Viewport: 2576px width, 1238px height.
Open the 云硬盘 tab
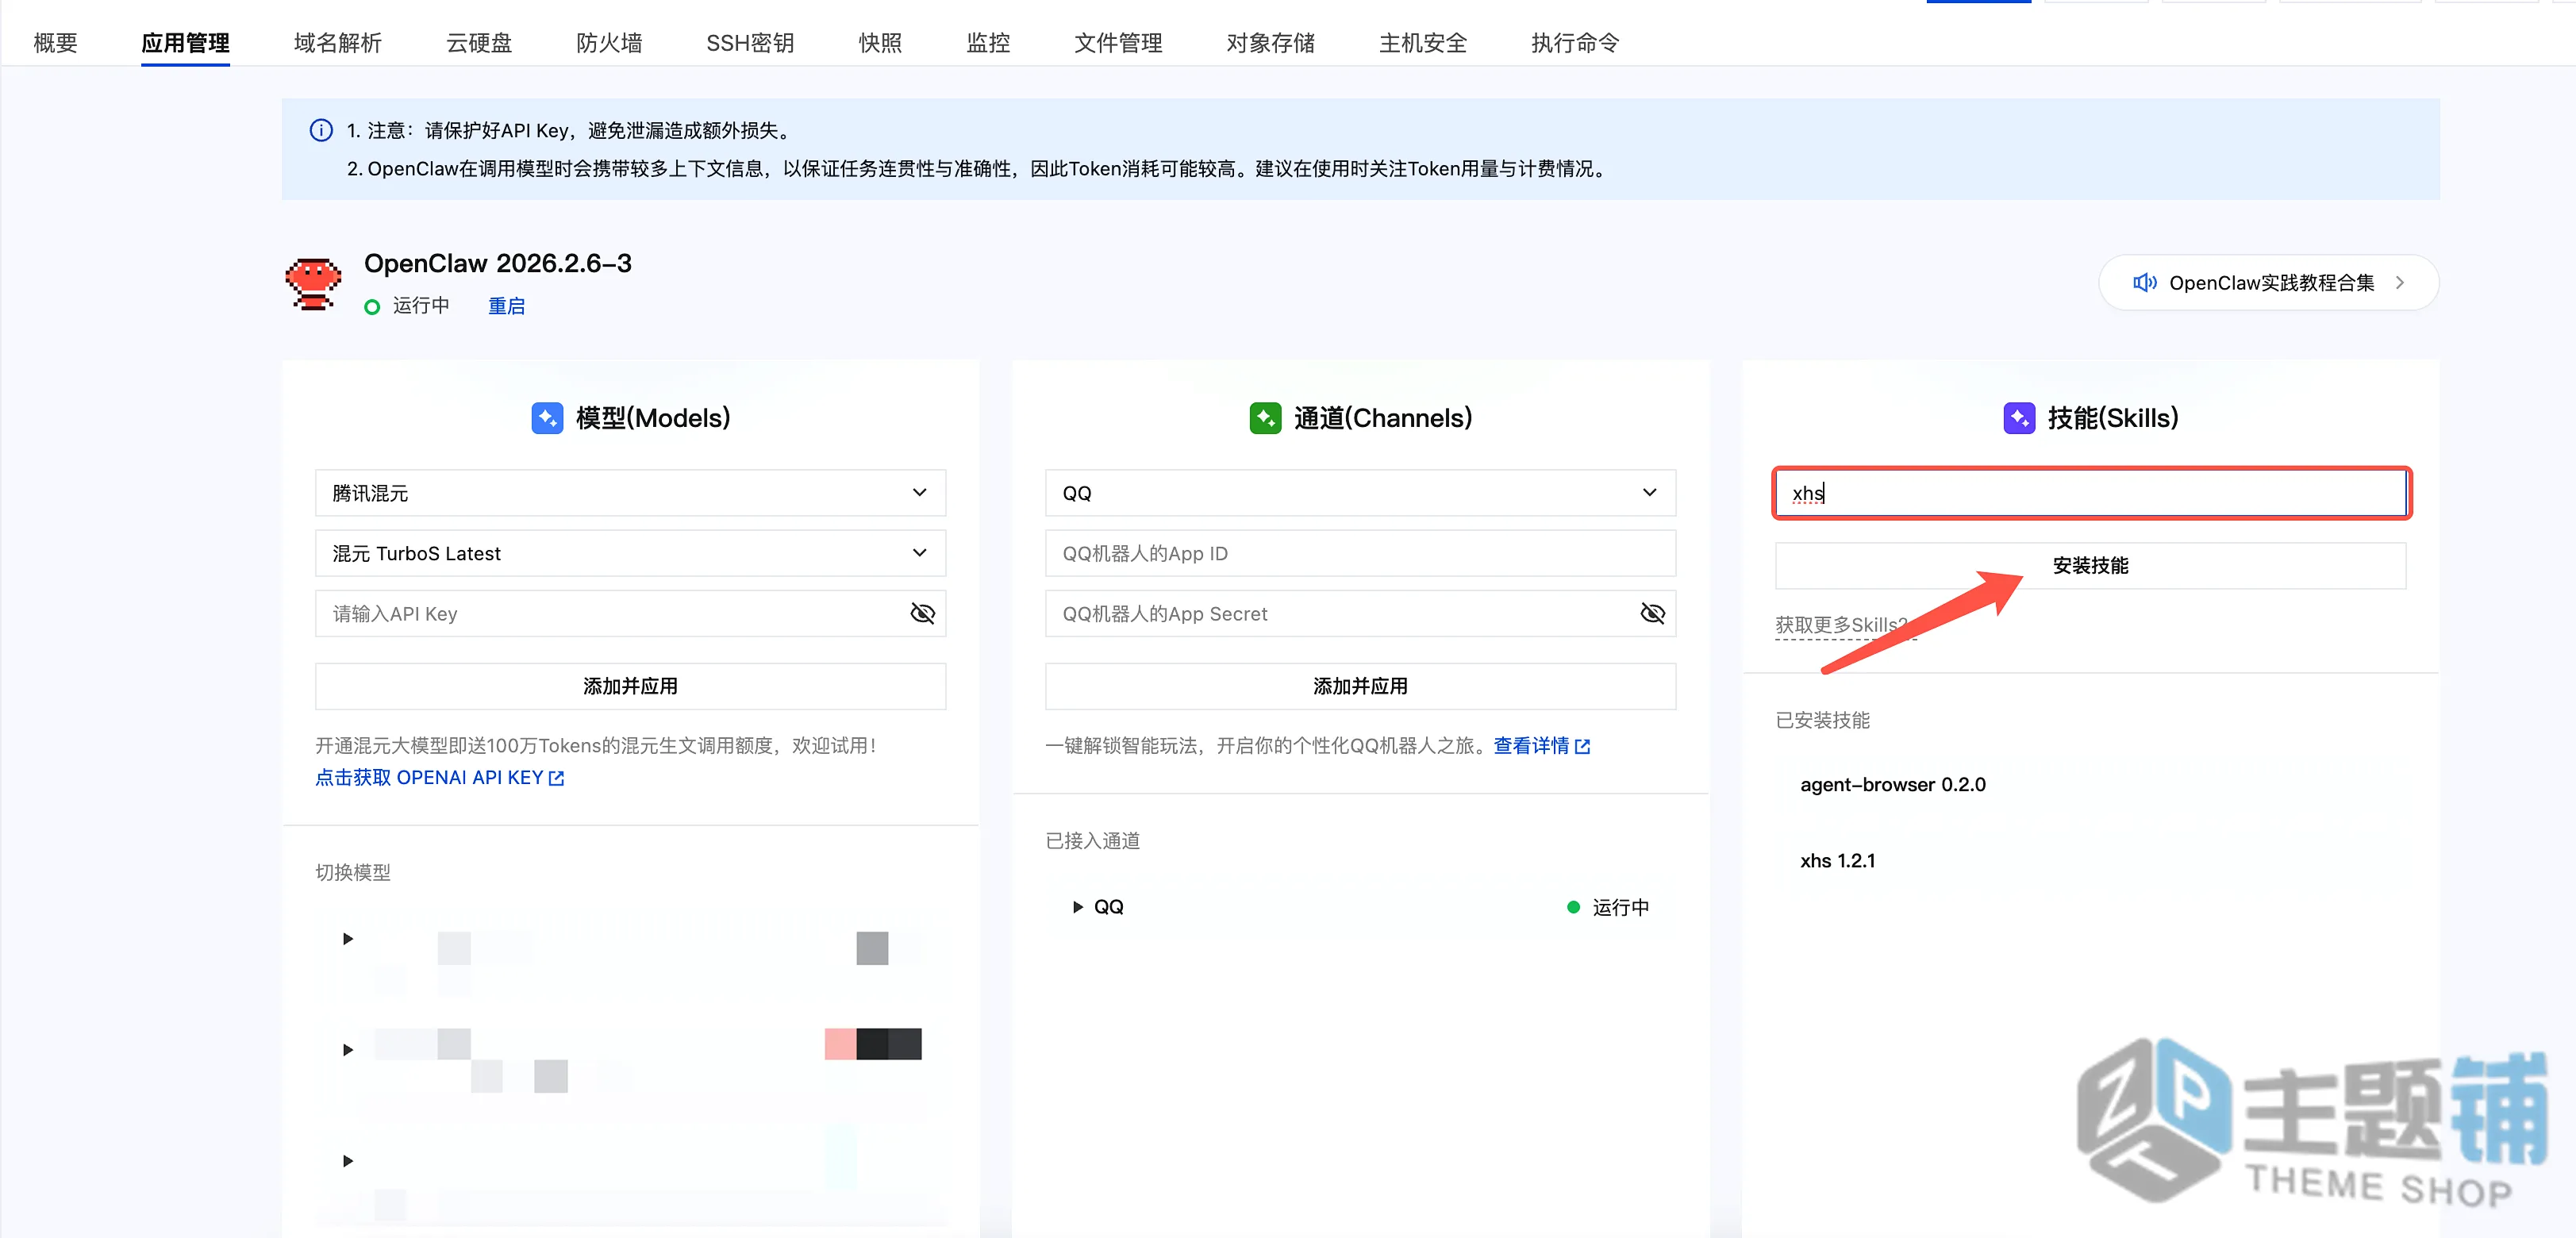click(x=479, y=43)
